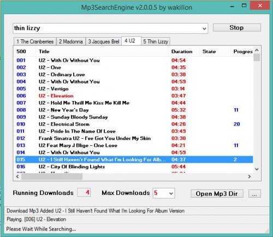Click the horizontal scroll right arrow
The height and width of the screenshot is (237, 273).
coord(250,176)
